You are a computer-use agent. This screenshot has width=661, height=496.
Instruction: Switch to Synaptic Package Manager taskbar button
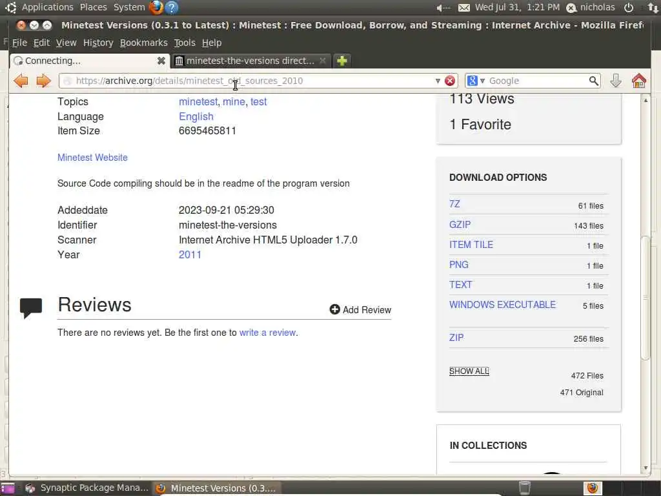[87, 488]
